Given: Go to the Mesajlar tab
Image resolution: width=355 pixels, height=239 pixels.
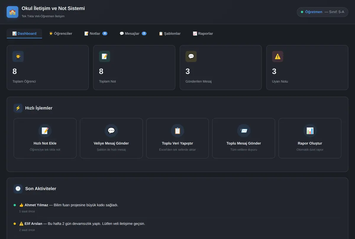Looking at the screenshot, I should (133, 34).
